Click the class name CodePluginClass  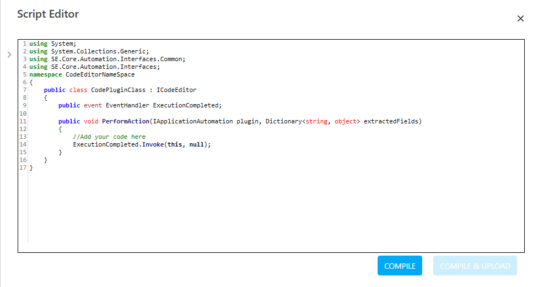point(118,90)
